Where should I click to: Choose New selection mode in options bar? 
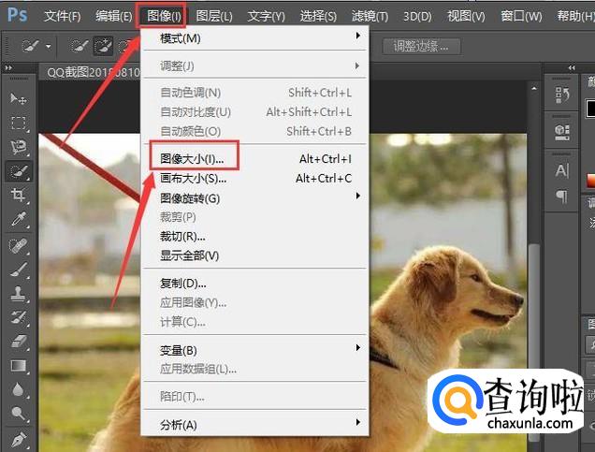[79, 46]
